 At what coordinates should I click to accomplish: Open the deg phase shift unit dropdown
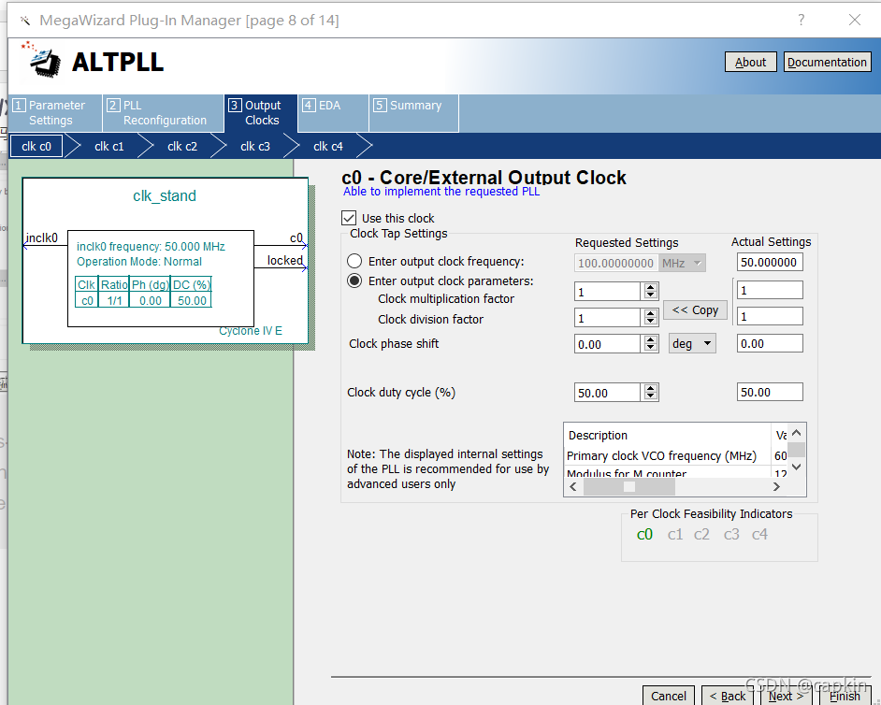(692, 343)
